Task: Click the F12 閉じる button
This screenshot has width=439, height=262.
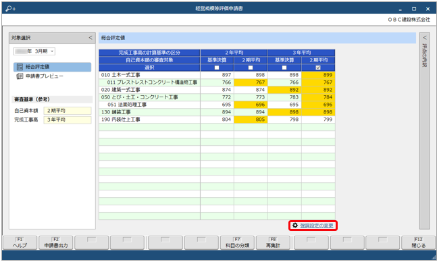Action: pos(419,242)
